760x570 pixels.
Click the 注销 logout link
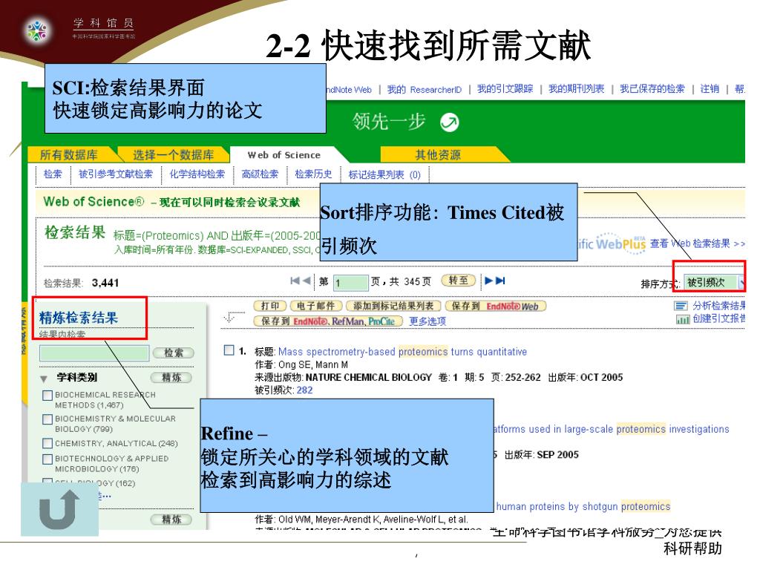710,89
